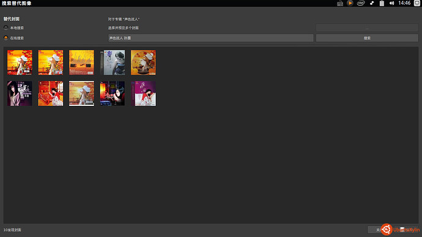Open the session menu icon at panel end
This screenshot has width=422, height=237.
tap(417, 3)
